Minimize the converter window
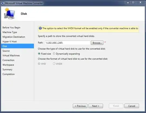This screenshot has width=146, height=113. (128, 2)
